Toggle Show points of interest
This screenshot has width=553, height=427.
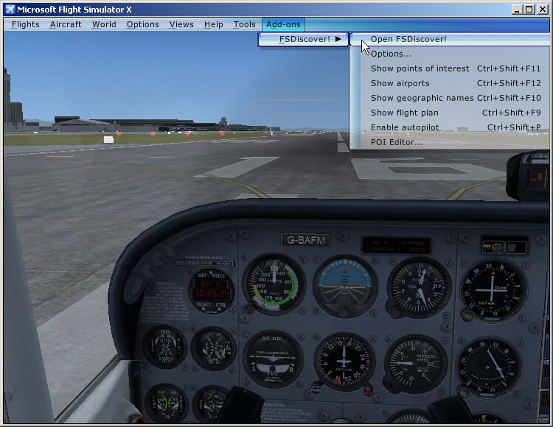pos(420,68)
